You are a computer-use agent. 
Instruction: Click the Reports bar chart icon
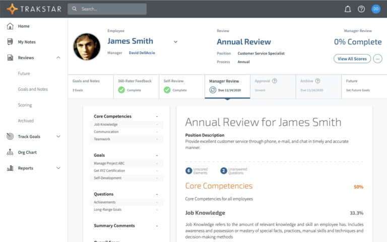(10, 168)
